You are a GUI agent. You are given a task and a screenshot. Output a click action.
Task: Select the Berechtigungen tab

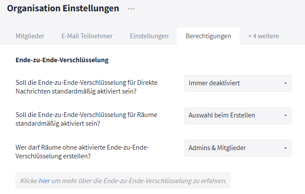tap(208, 36)
